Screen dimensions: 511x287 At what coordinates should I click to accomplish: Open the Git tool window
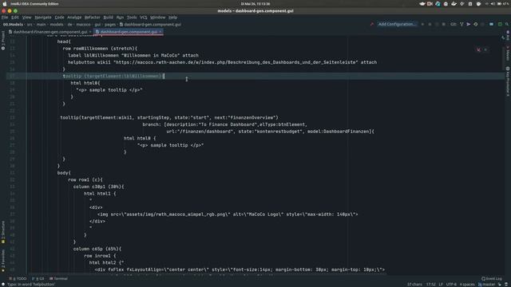tap(38, 278)
